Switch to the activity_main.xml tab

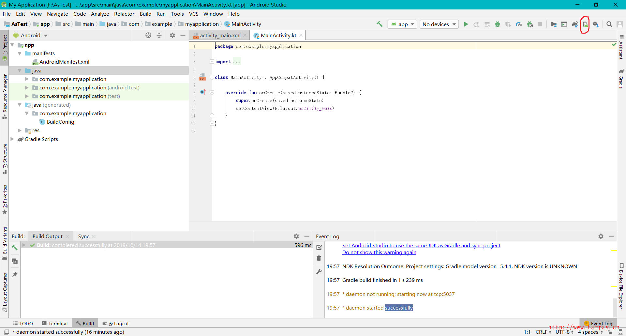[220, 35]
